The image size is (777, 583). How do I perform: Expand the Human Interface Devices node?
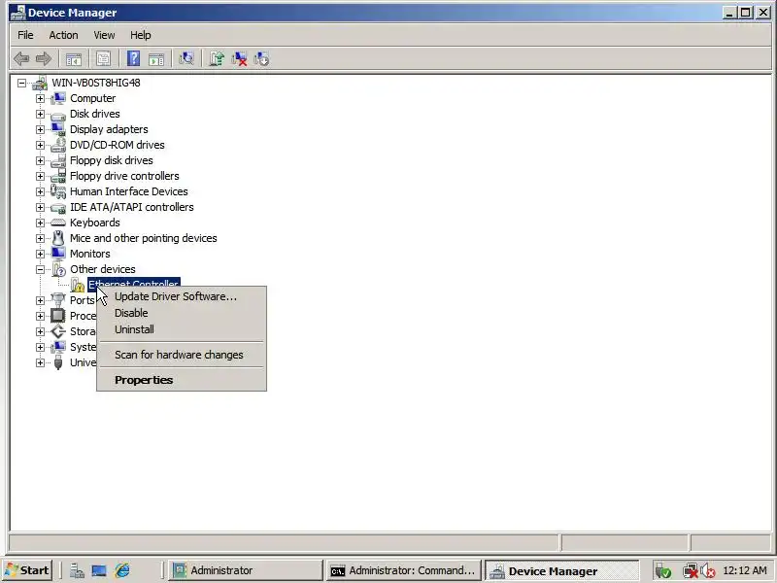[x=40, y=191]
